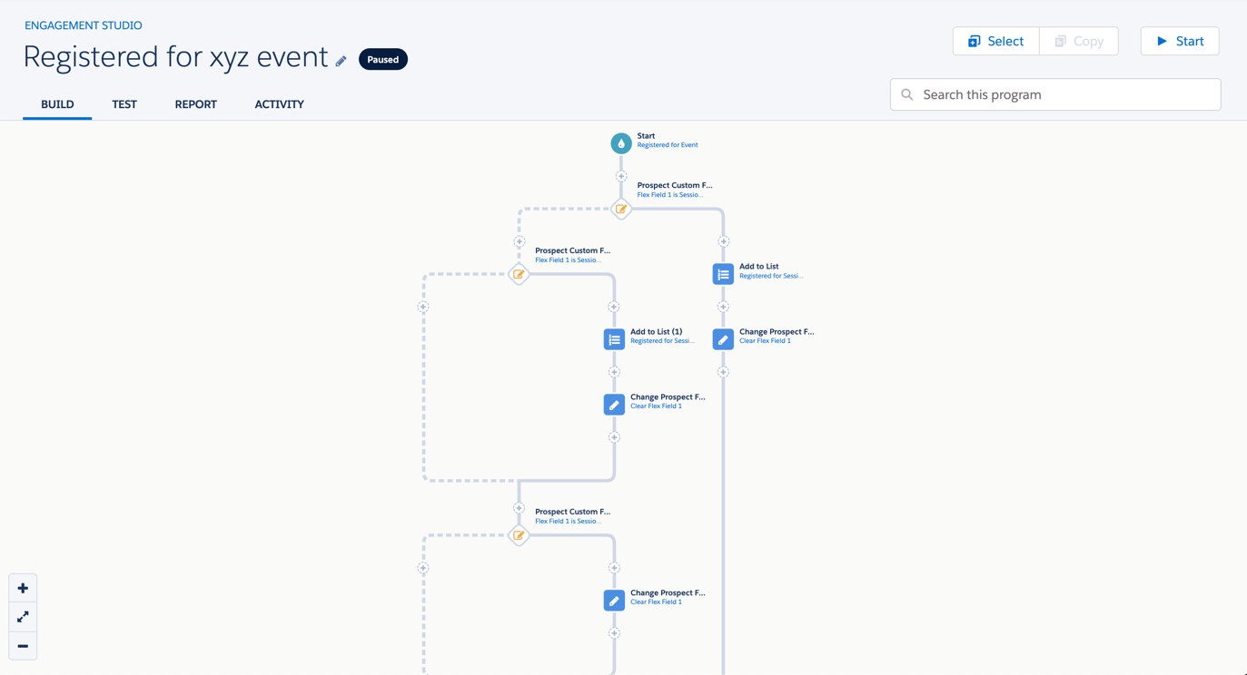1247x675 pixels.
Task: Click the Engagement Studio breadcrumb link
Action: click(83, 25)
